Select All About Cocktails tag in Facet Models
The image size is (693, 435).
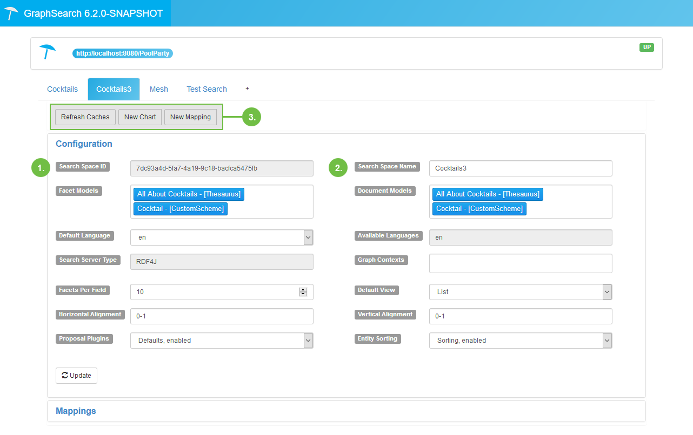click(x=189, y=194)
